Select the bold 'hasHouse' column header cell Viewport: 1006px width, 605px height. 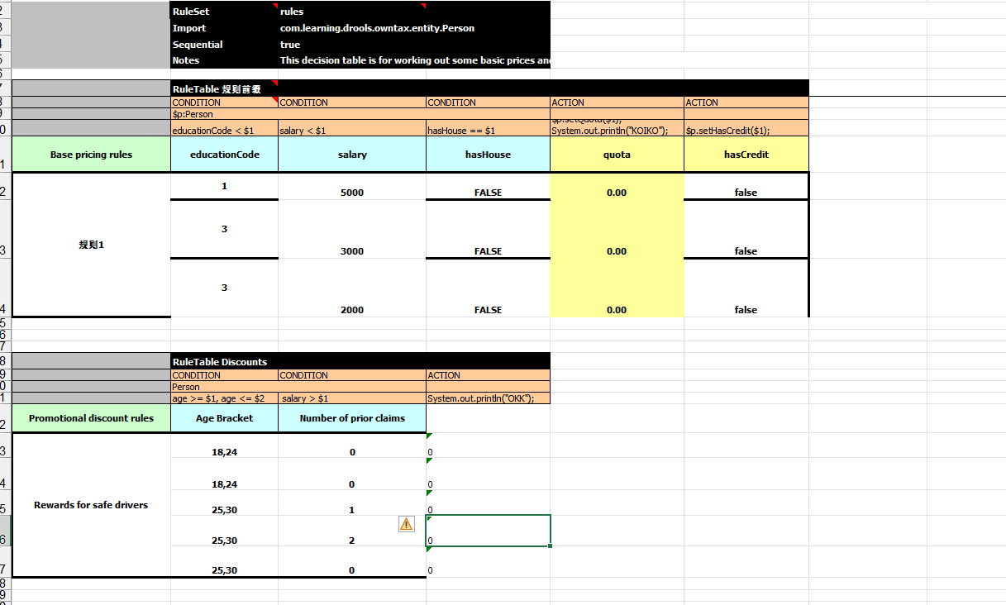[488, 155]
